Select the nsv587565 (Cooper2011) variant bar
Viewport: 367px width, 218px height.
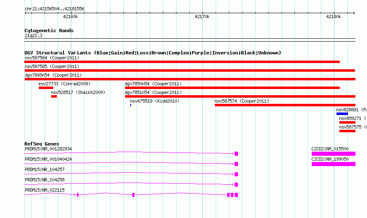point(190,70)
